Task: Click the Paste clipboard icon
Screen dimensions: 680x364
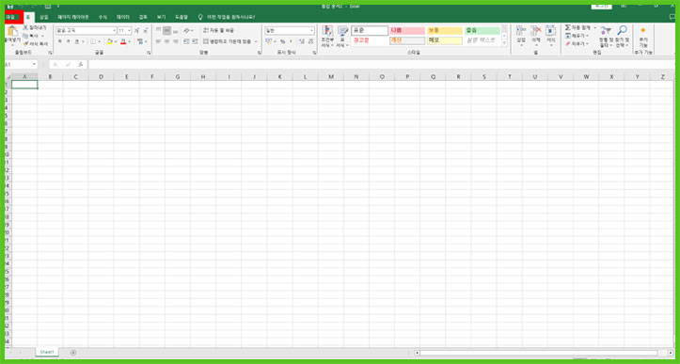Action: tap(12, 31)
